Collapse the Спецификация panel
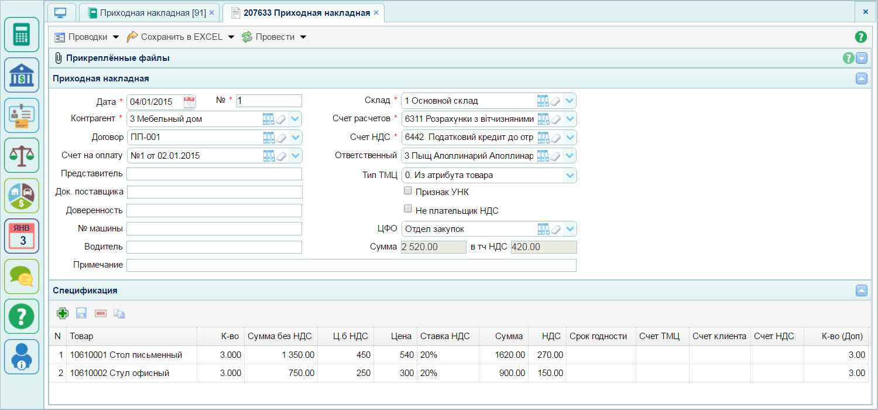The width and height of the screenshot is (878, 410). tap(861, 290)
